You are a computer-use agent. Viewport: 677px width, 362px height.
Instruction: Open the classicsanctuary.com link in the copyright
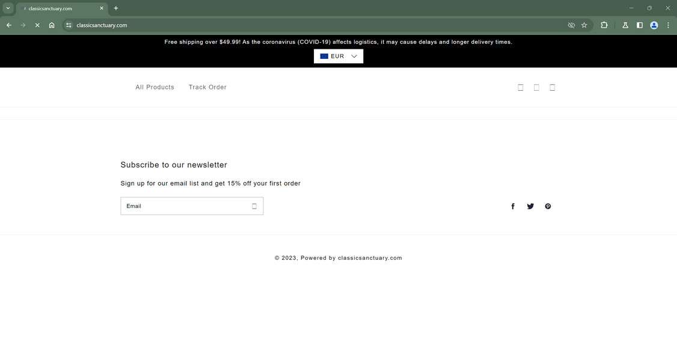[370, 258]
